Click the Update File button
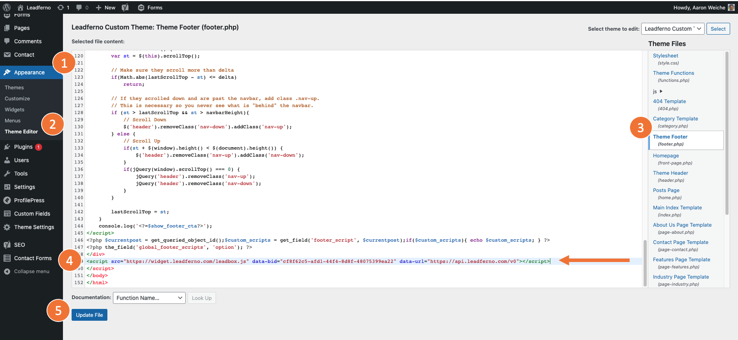738x340 pixels. pos(90,315)
